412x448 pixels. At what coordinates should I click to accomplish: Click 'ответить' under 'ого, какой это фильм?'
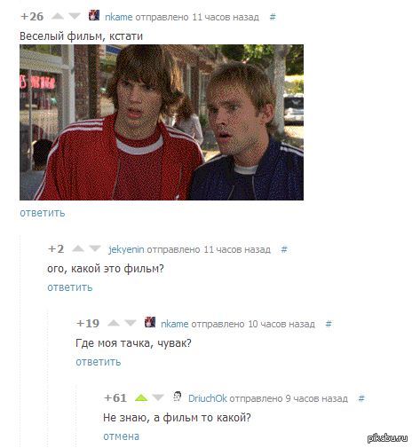click(x=70, y=287)
